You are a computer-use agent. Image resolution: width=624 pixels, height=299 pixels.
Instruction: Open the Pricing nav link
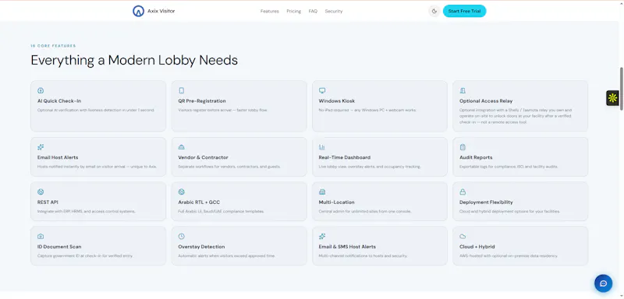(x=294, y=11)
